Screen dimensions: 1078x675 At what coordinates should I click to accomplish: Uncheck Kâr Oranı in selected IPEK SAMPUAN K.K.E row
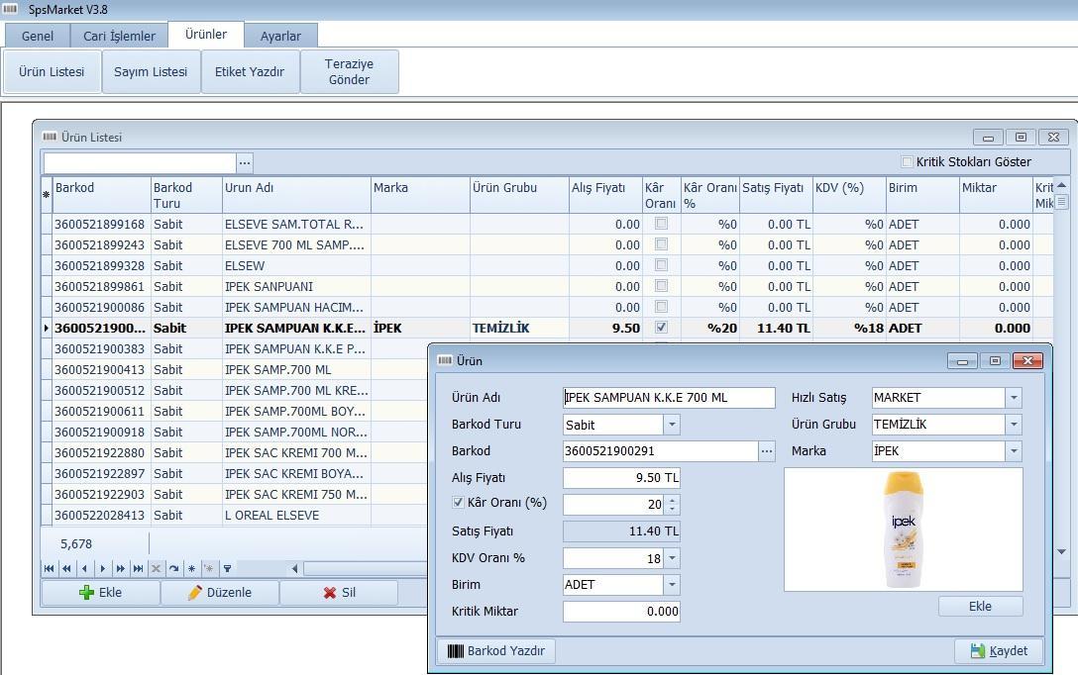[662, 327]
